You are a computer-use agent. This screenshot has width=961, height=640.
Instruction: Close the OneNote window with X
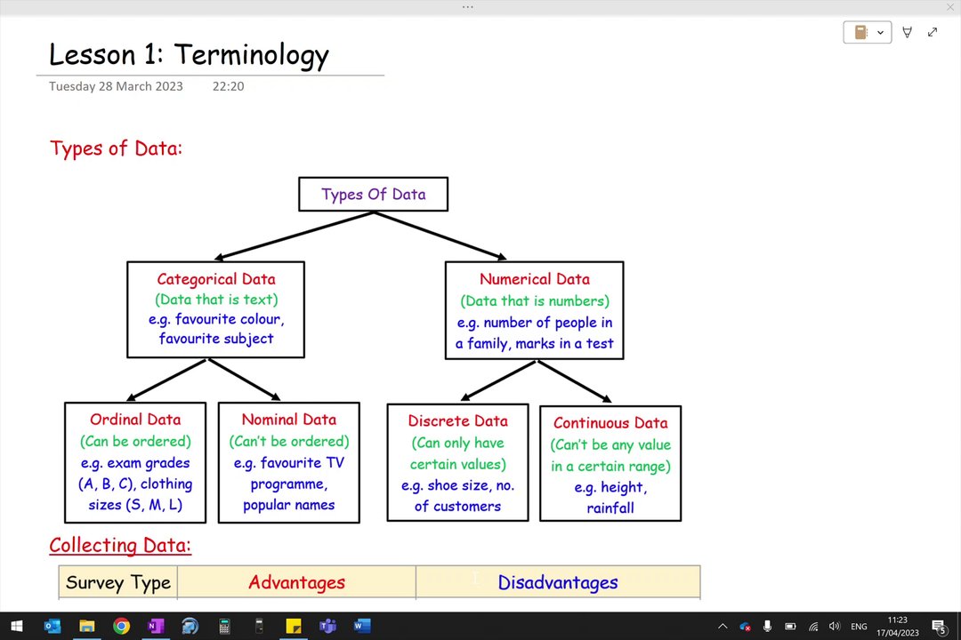pyautogui.click(x=950, y=7)
